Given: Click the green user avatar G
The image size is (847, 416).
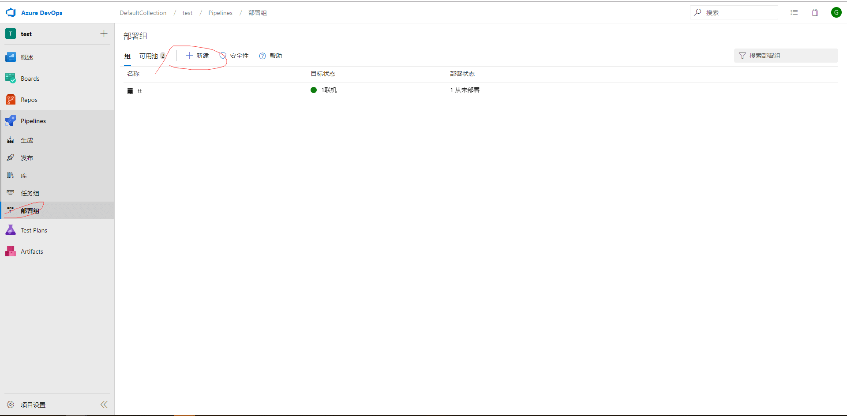Looking at the screenshot, I should 836,12.
